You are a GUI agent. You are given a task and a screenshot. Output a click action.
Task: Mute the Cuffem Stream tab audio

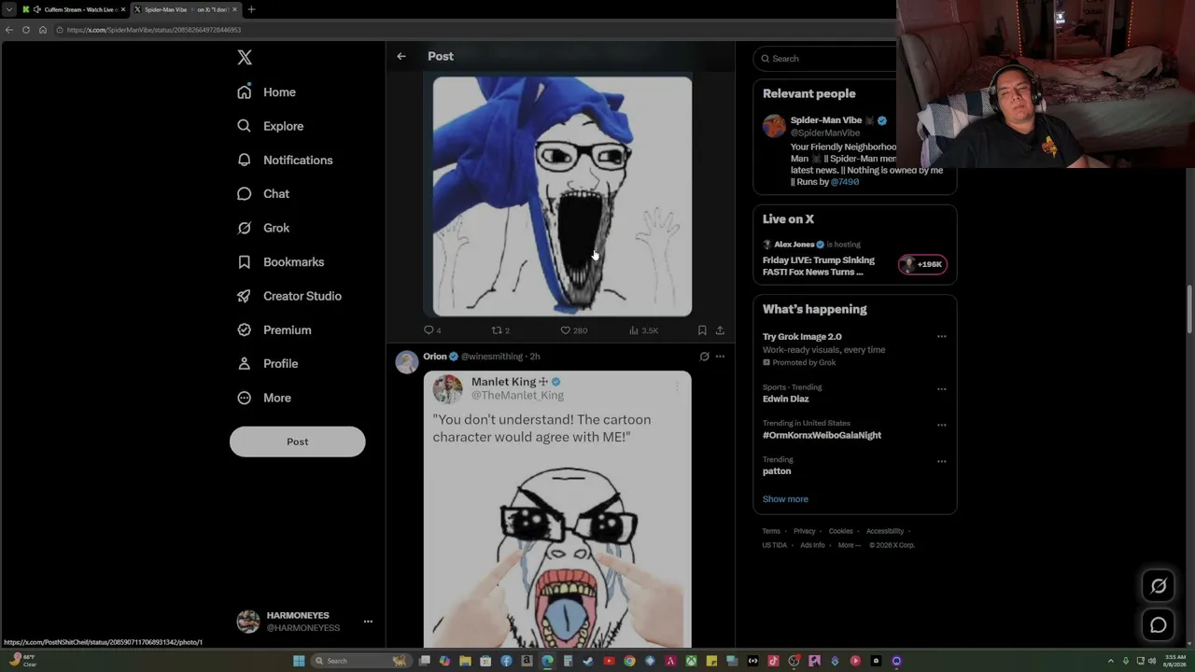(37, 9)
